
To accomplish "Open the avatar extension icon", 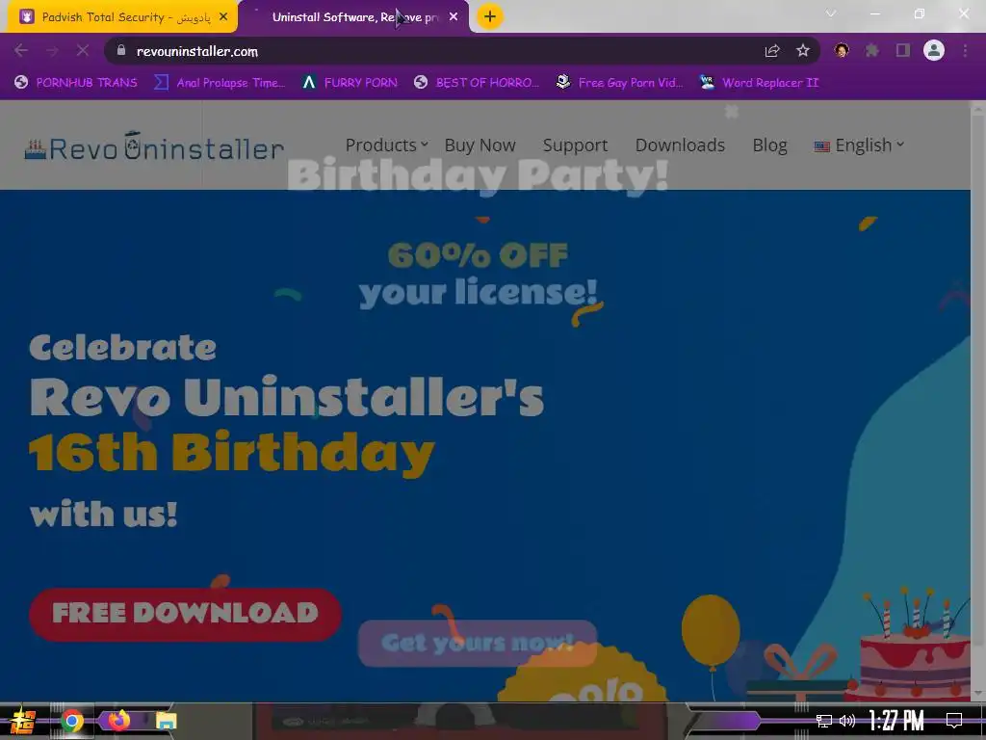I will click(842, 50).
